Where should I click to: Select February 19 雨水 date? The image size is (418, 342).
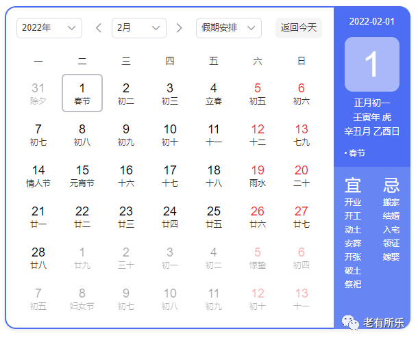(x=258, y=176)
